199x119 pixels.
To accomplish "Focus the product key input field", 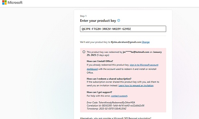I will [x=123, y=29].
